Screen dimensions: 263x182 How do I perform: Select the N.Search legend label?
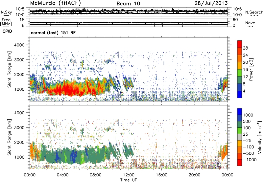254,12
